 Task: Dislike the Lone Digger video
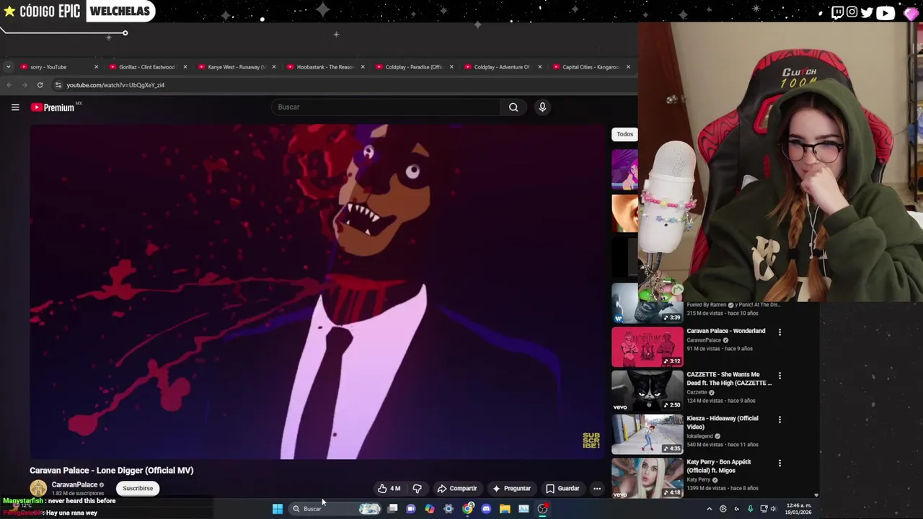click(417, 489)
